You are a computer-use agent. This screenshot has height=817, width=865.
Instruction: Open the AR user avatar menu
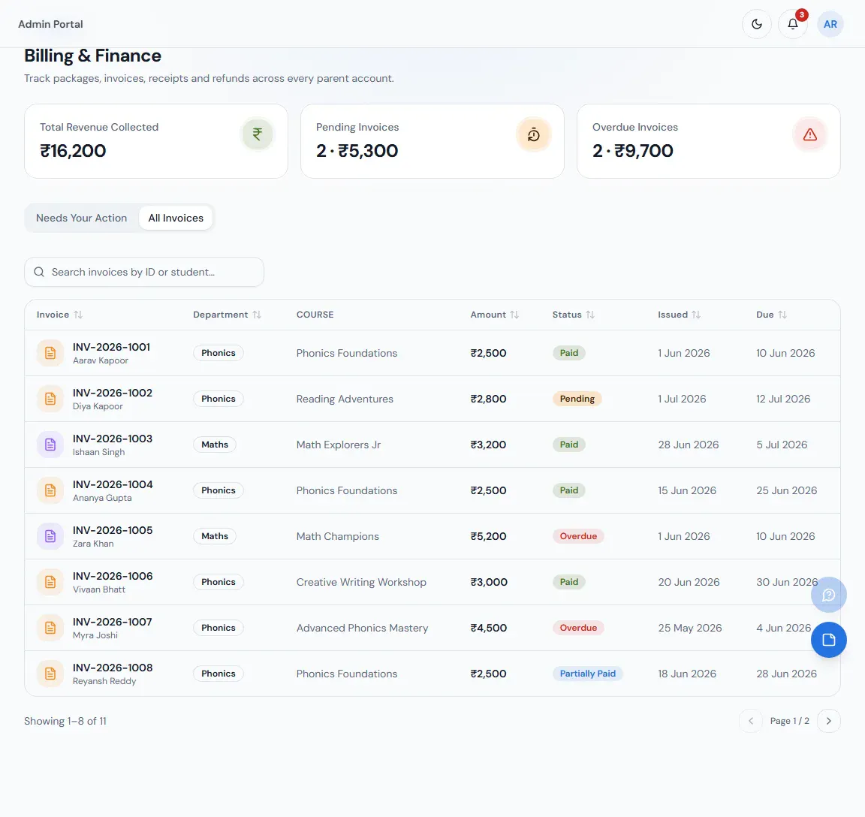[x=830, y=24]
